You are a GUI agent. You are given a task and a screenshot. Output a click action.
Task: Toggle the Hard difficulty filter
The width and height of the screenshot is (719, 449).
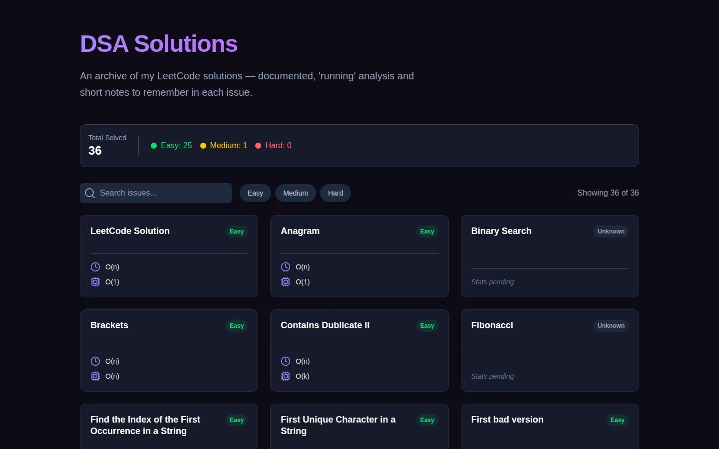point(336,193)
